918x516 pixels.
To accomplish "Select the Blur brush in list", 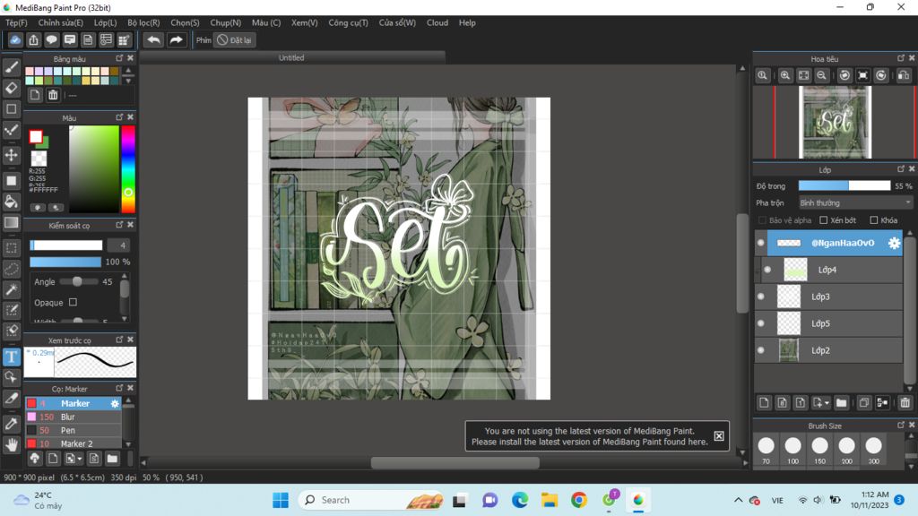I will 74,417.
